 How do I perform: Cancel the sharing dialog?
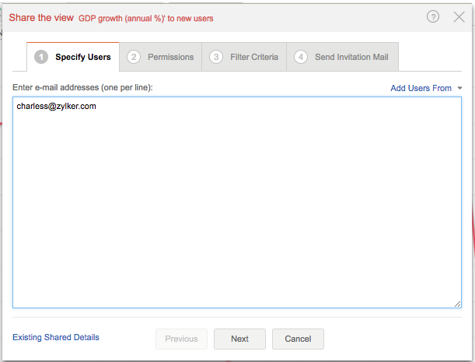point(298,339)
